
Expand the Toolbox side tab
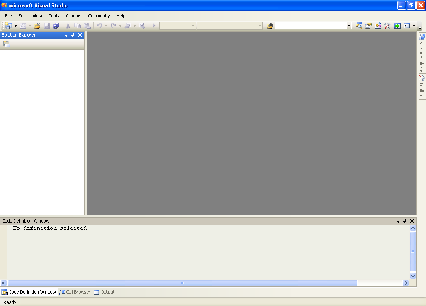point(421,87)
